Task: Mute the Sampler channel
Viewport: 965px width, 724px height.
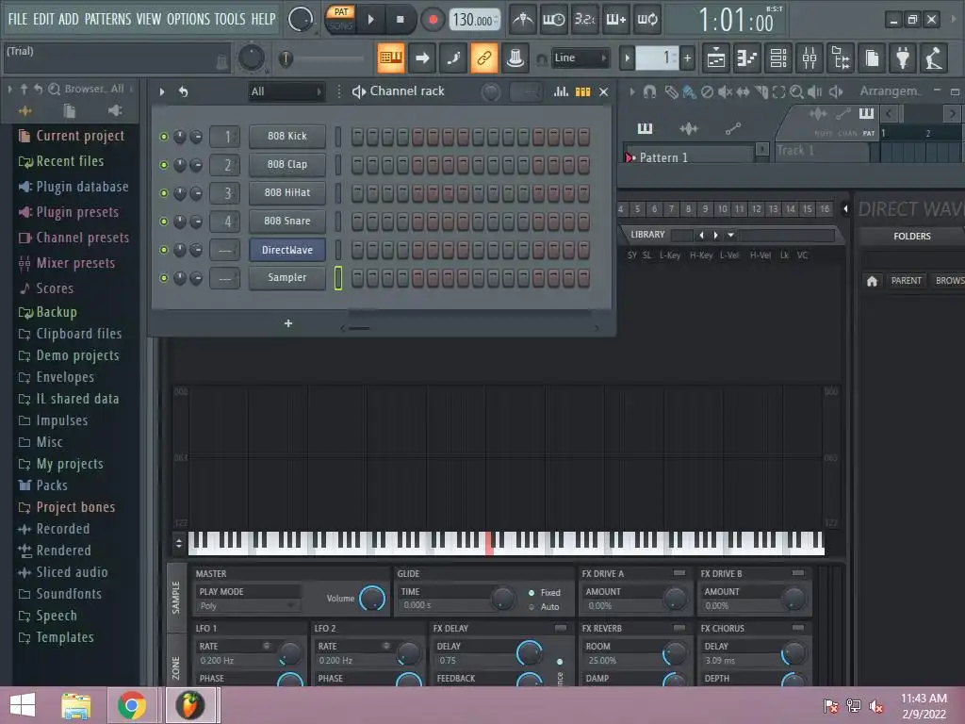Action: click(x=164, y=278)
